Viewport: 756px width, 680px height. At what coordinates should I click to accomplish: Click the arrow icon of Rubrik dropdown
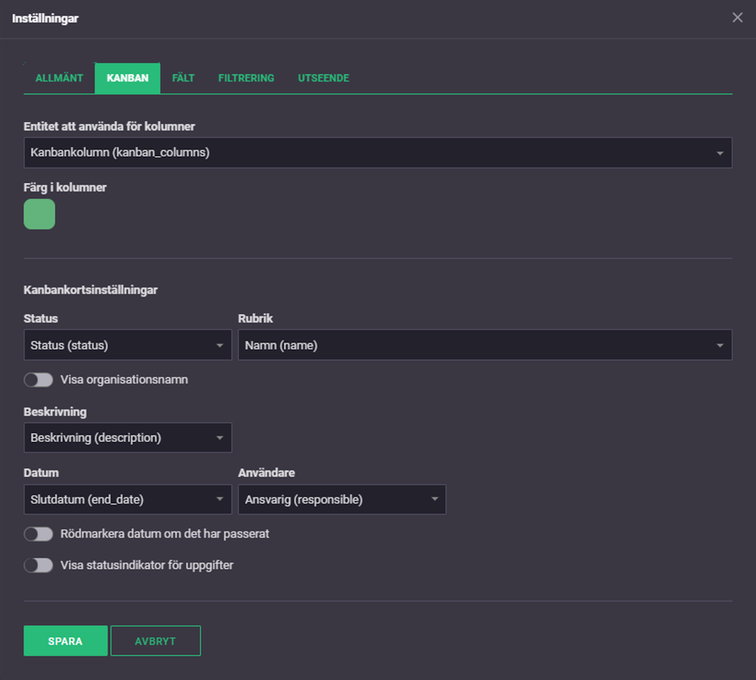720,345
